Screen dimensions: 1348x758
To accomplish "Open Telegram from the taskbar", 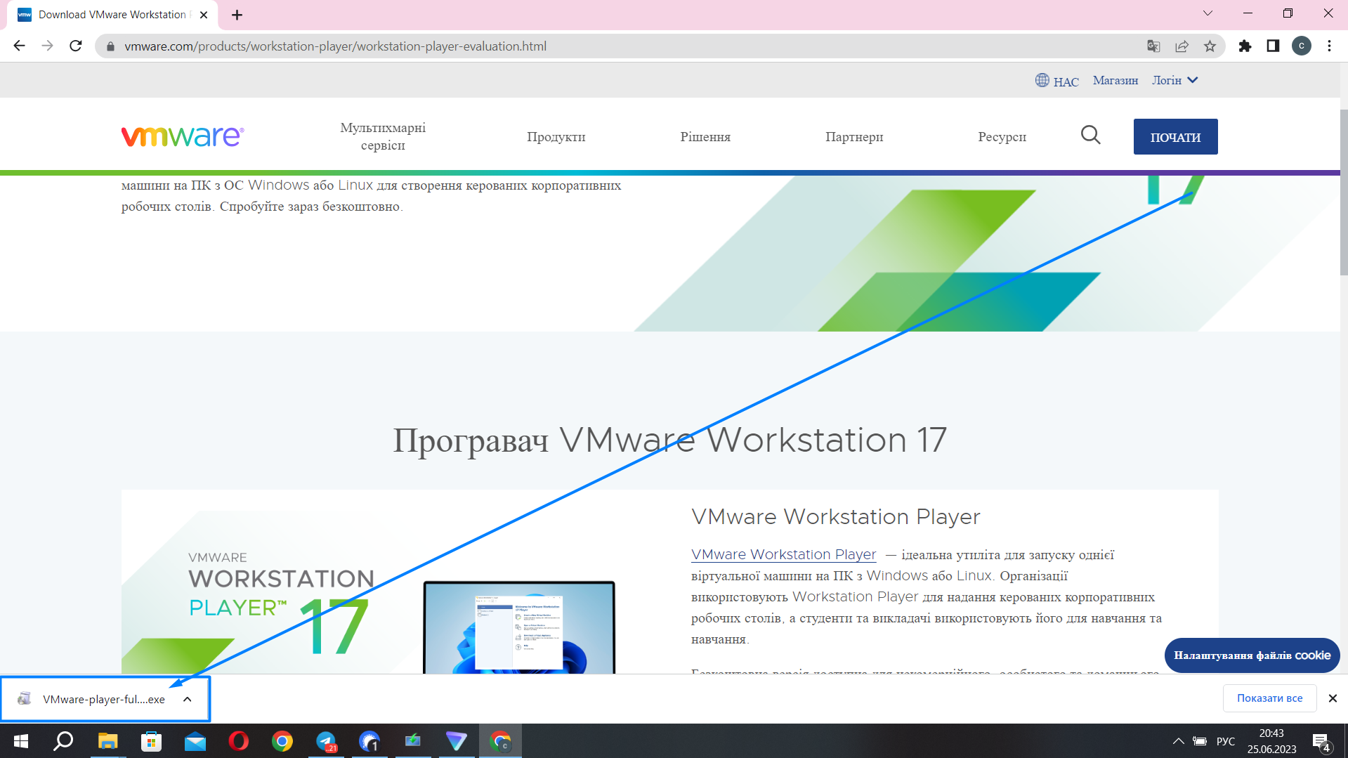I will click(326, 741).
